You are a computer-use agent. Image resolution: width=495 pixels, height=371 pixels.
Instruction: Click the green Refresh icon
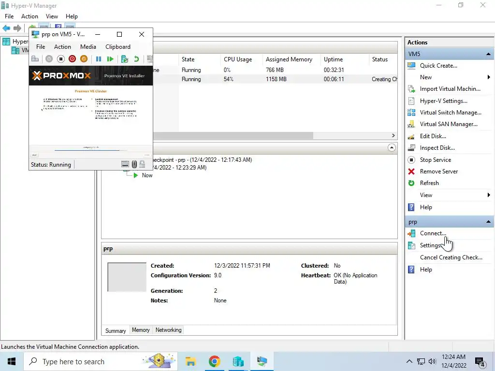411,183
